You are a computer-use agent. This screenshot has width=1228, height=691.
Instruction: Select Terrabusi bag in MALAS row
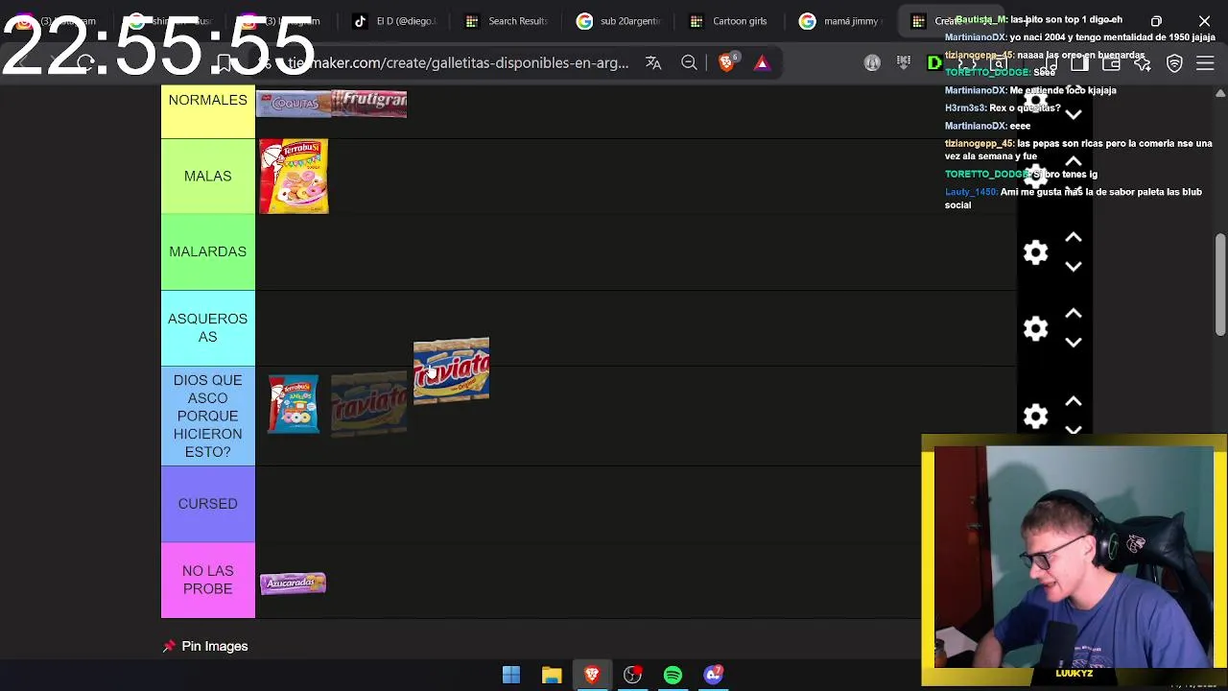click(294, 176)
